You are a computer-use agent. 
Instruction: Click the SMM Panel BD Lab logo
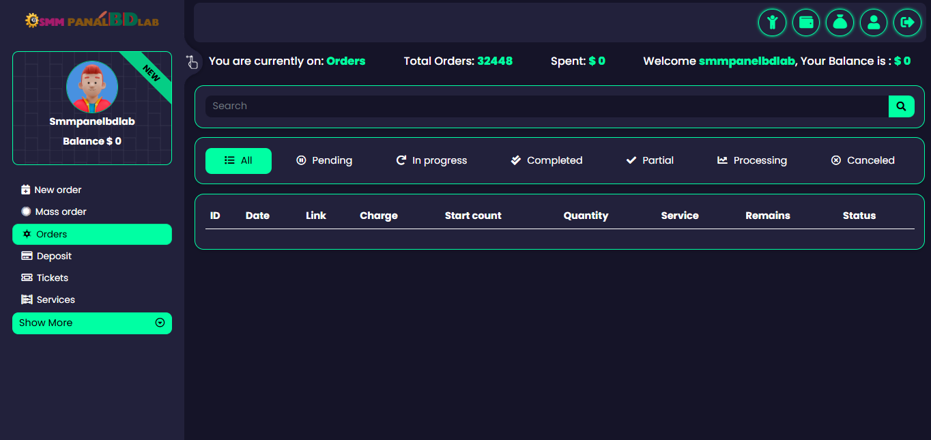[x=92, y=20]
